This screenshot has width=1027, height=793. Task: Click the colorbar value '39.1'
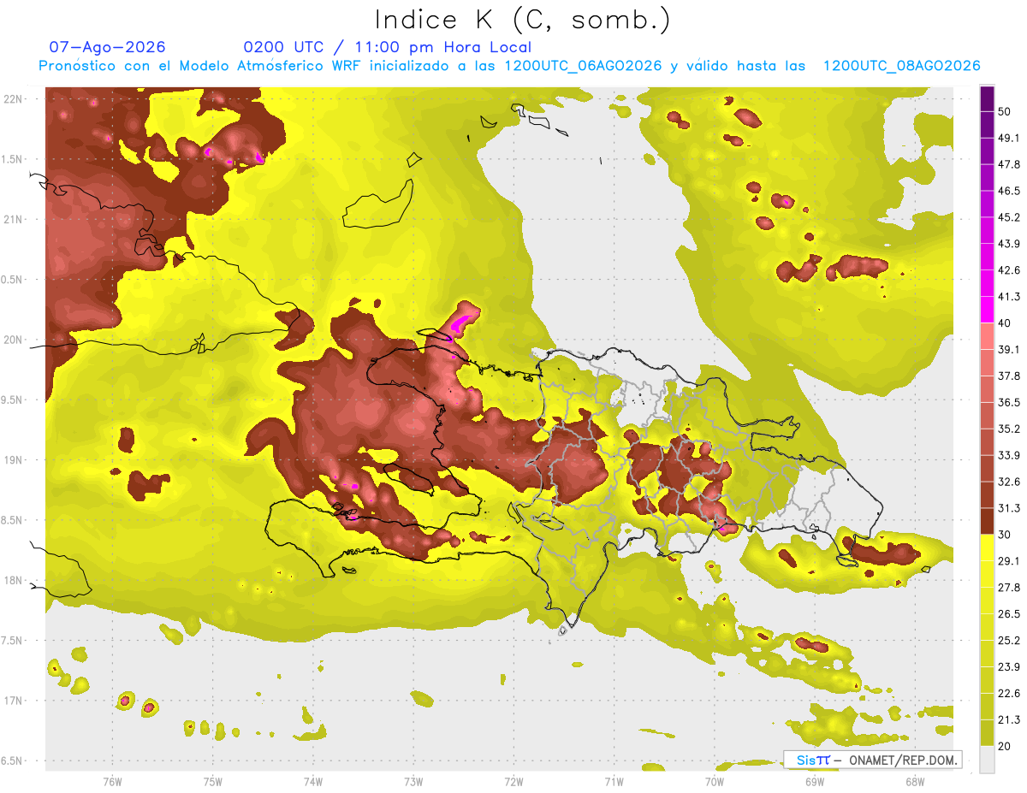tap(1009, 350)
